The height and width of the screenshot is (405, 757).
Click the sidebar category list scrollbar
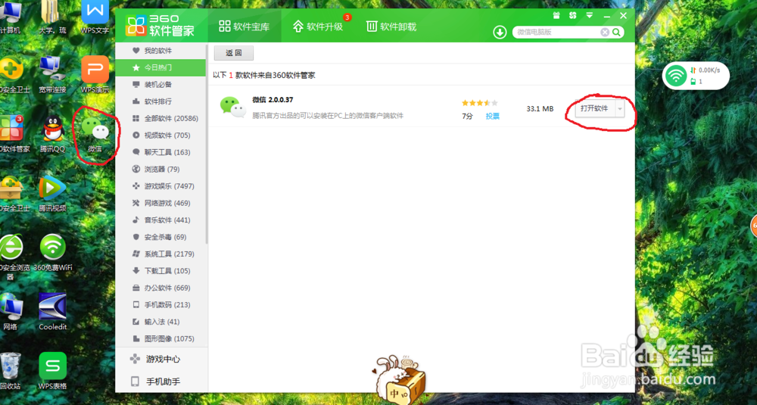(x=207, y=145)
